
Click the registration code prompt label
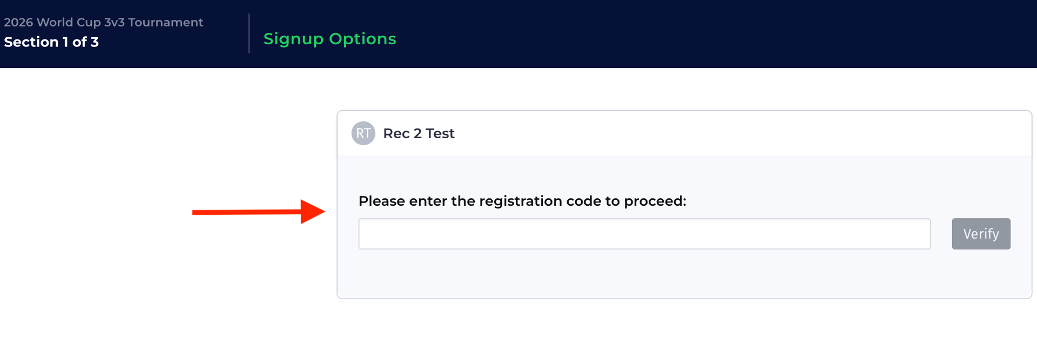[x=522, y=201]
